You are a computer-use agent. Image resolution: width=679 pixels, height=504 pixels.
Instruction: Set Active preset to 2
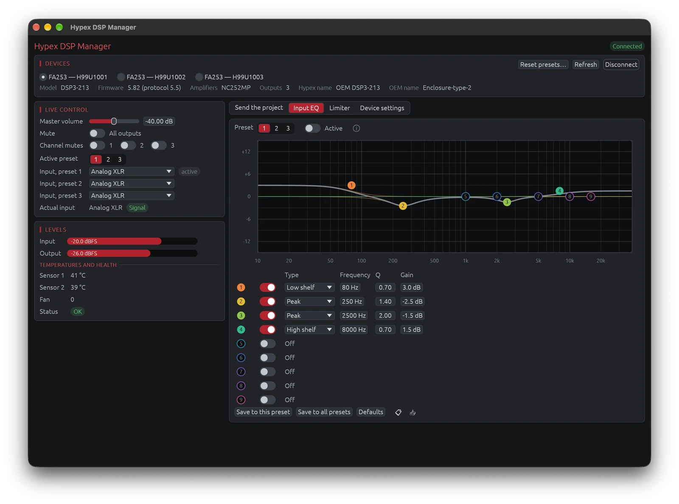click(108, 160)
